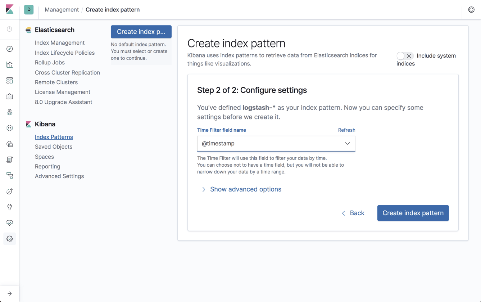Open the help menu icon in header

(471, 10)
